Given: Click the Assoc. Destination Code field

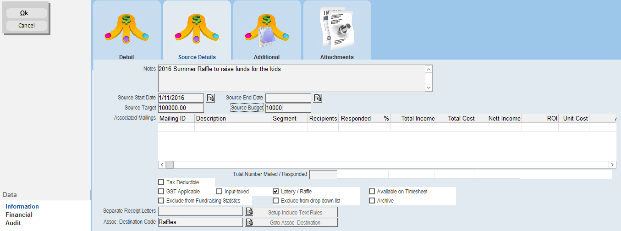Looking at the screenshot, I should 200,222.
